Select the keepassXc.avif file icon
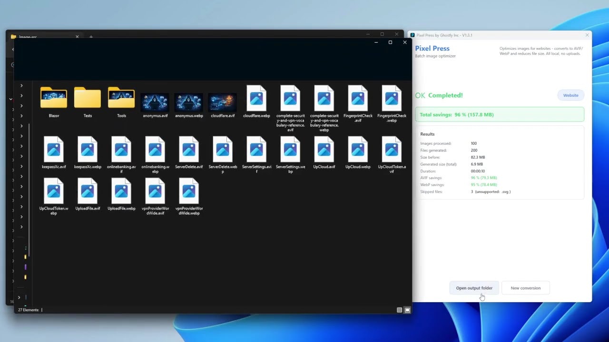 tap(54, 149)
